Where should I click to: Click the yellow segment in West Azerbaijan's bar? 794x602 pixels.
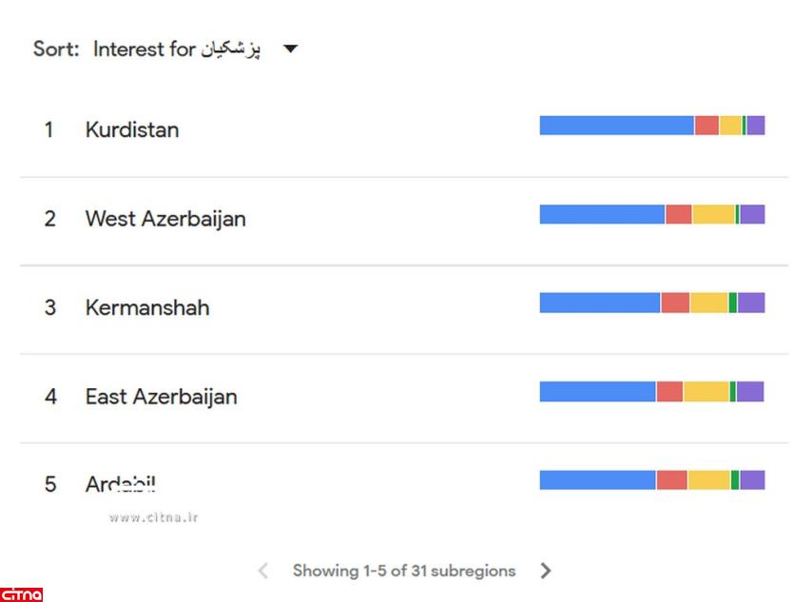pos(713,215)
